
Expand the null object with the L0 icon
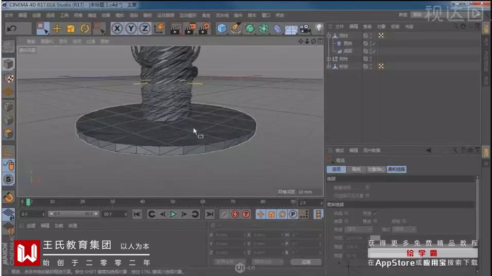329,59
